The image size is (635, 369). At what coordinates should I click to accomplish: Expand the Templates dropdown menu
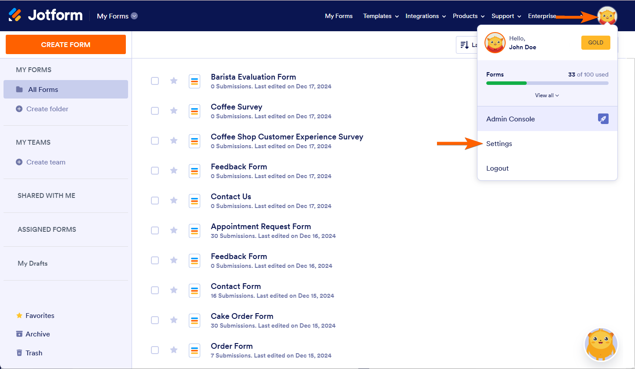coord(381,16)
